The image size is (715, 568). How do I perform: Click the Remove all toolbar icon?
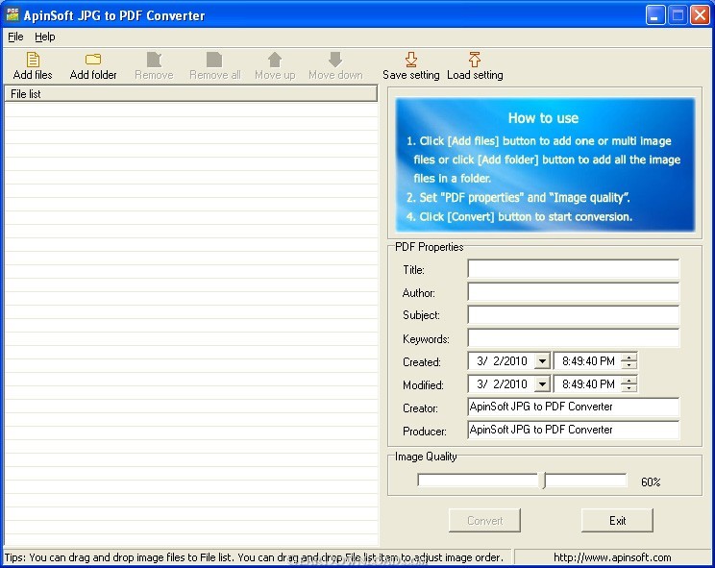click(x=214, y=60)
